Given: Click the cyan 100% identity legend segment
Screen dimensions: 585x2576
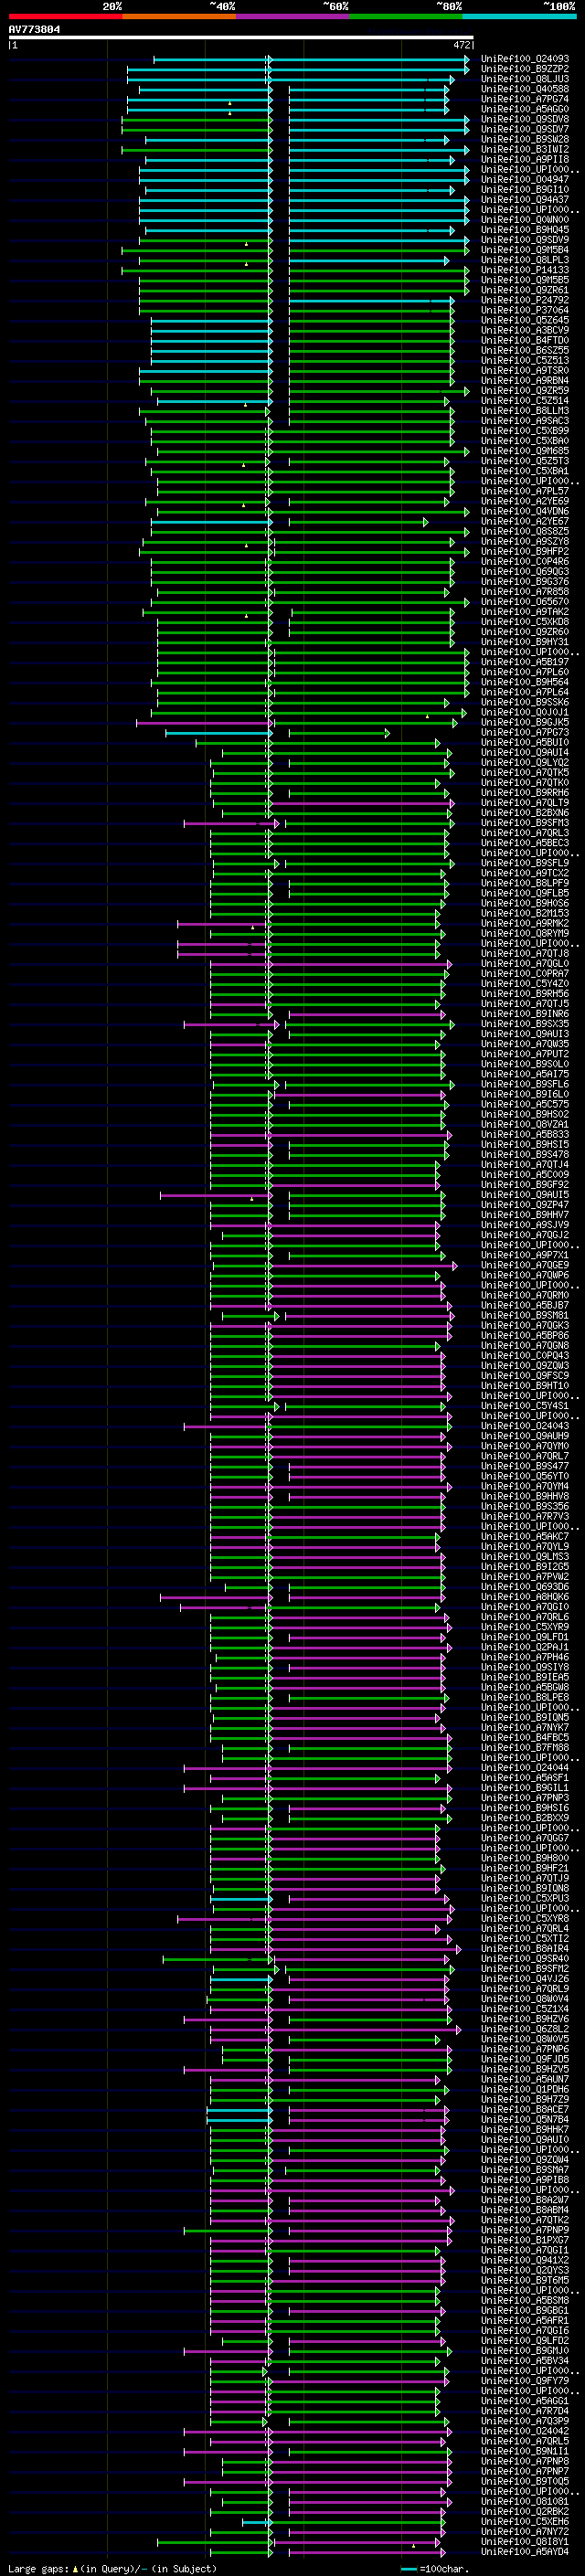Looking at the screenshot, I should point(519,16).
